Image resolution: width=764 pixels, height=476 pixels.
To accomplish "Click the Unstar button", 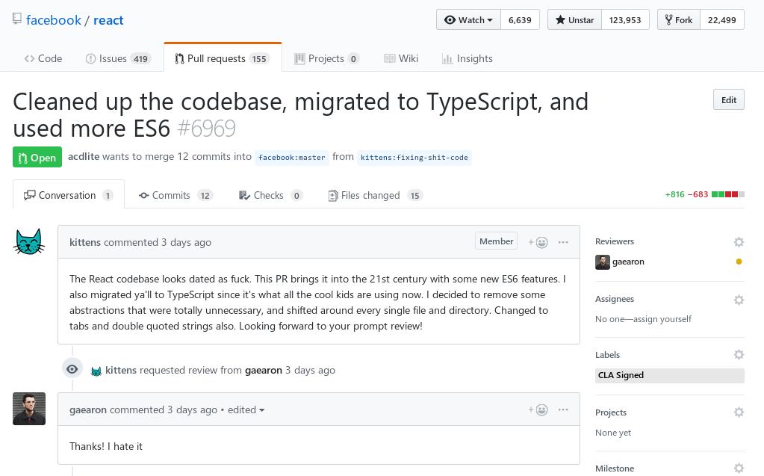I will point(575,20).
